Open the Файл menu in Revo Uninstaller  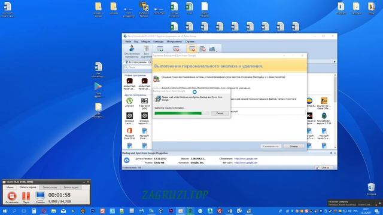(x=128, y=42)
